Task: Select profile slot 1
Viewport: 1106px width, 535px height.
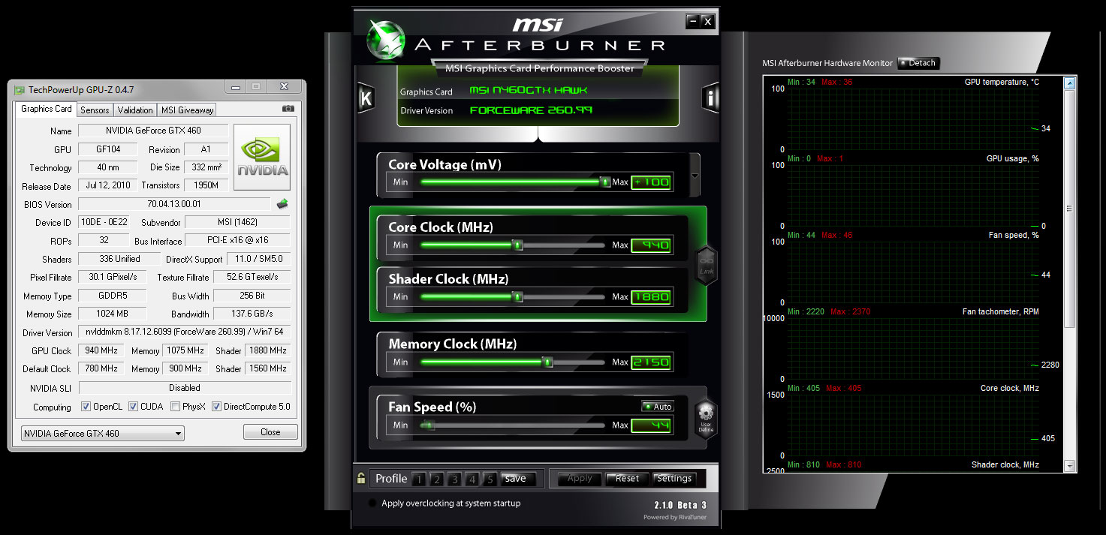Action: pyautogui.click(x=419, y=479)
